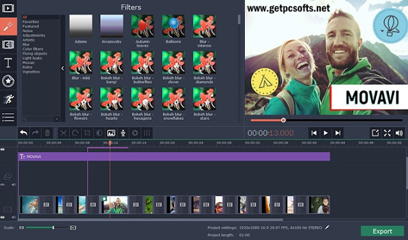The width and height of the screenshot is (408, 240).
Task: Select the last girl clip on timeline
Action: [x=319, y=204]
